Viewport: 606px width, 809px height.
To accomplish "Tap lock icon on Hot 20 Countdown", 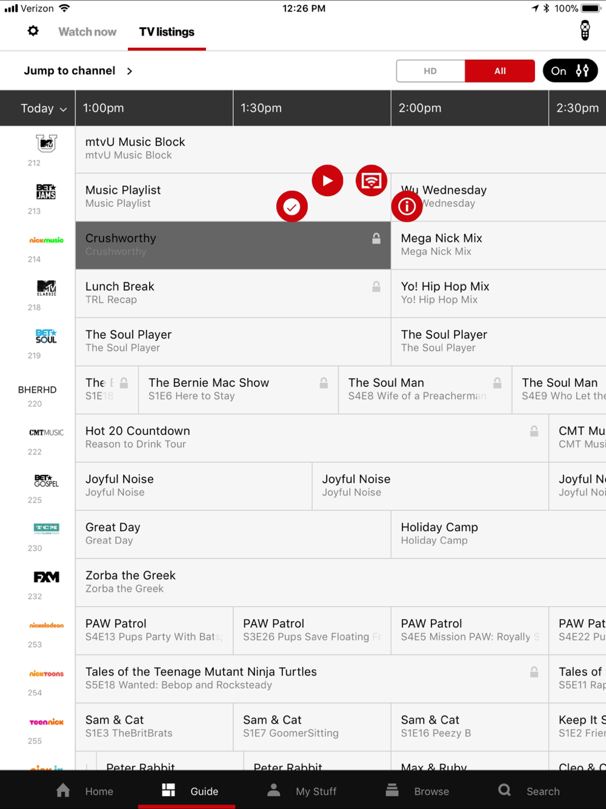I will click(x=534, y=431).
